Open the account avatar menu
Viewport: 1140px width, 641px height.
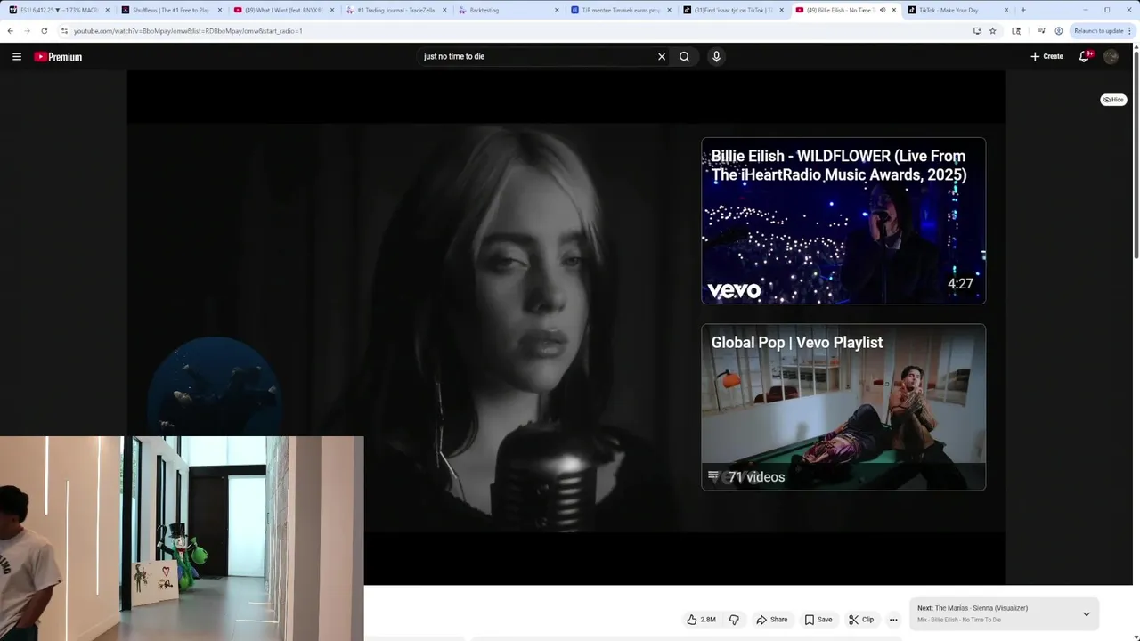1111,56
